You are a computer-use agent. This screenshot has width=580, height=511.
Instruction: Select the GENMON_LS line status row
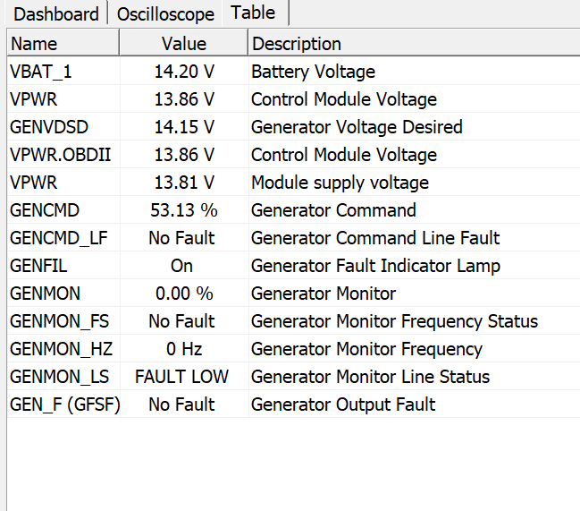59,377
